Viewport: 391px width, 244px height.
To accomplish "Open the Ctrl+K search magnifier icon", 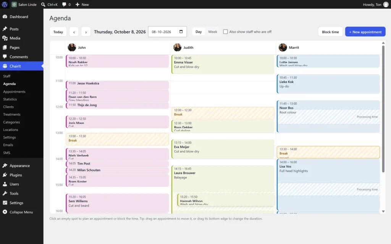I will 43,5.
